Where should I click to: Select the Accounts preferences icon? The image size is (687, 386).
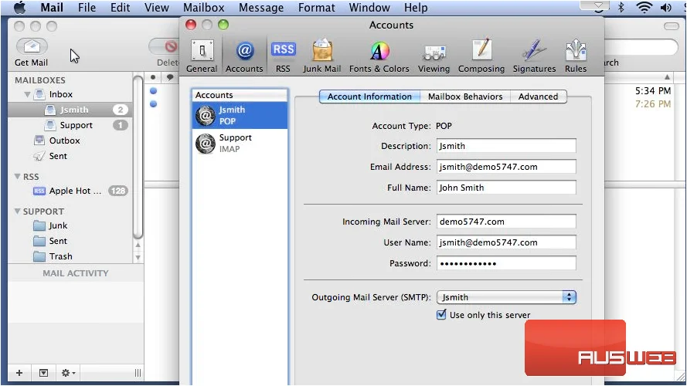244,56
